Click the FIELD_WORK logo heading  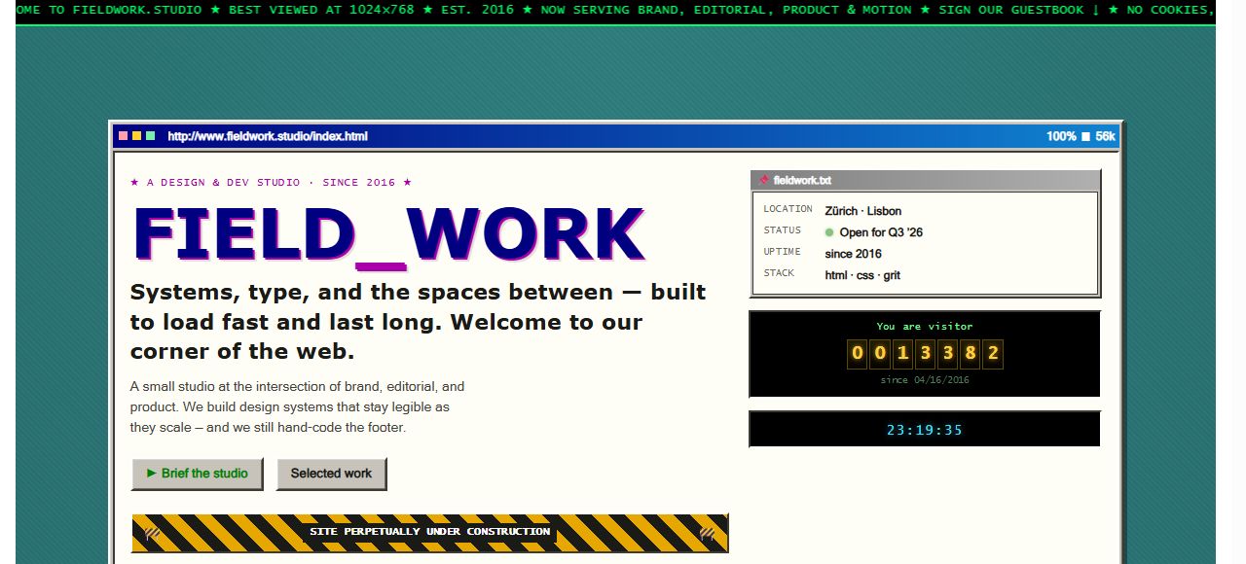[x=388, y=235]
